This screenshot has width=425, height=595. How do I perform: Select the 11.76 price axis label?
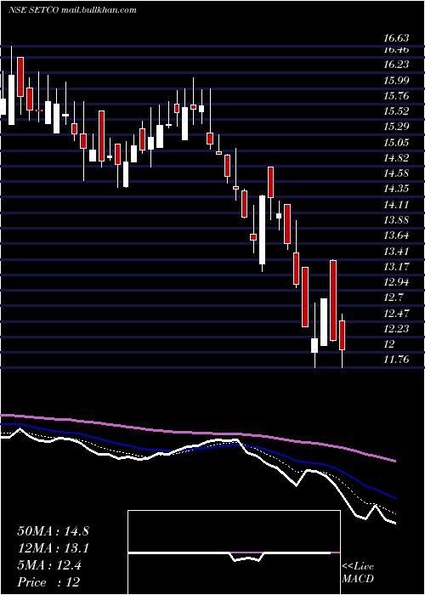click(396, 360)
